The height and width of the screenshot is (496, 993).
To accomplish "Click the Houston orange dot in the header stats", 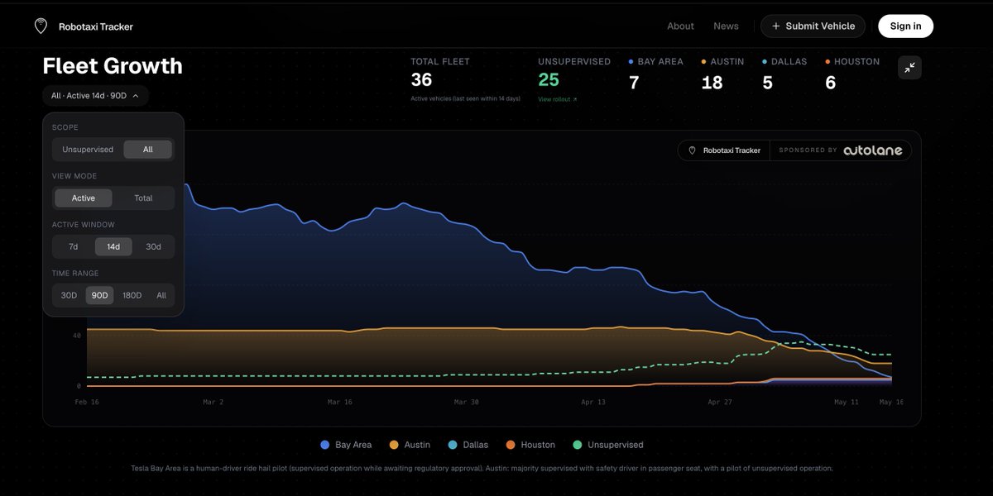I will 827,62.
